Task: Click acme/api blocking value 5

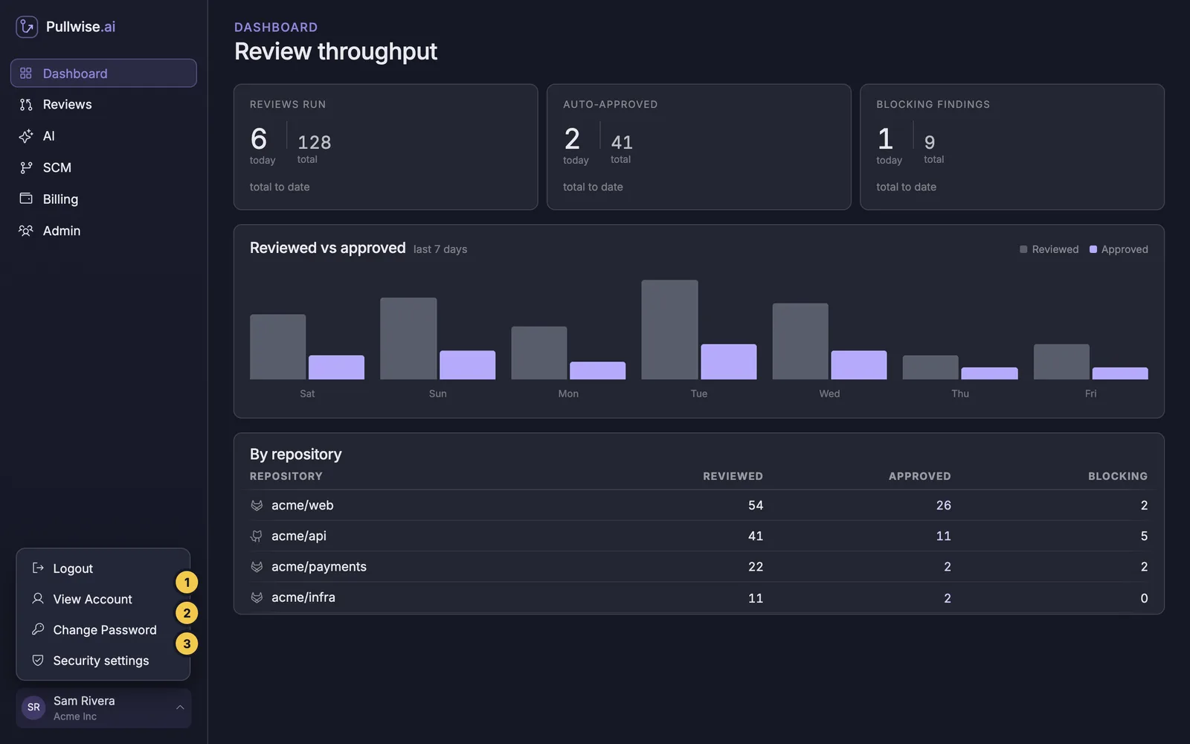Action: 1144,536
